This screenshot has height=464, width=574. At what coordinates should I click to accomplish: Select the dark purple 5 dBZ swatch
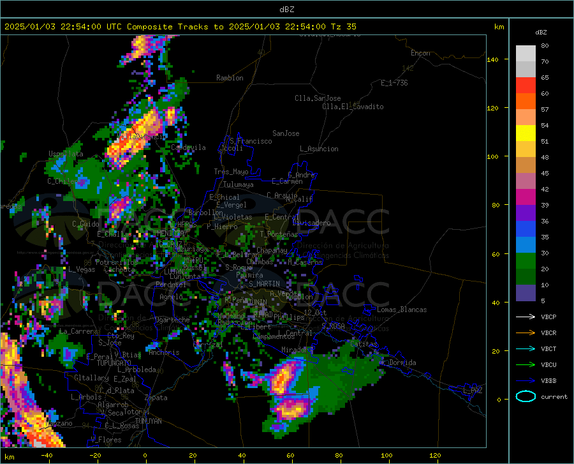(526, 292)
